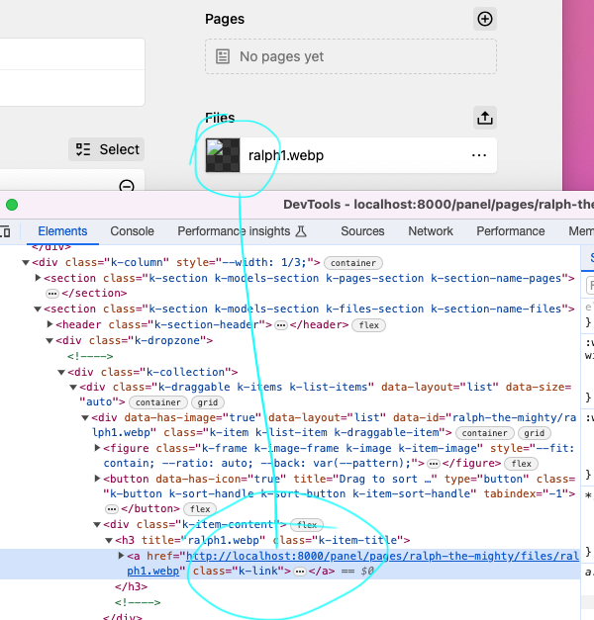Image resolution: width=594 pixels, height=620 pixels.
Task: Collapse the k-dropzone div node
Action: (x=49, y=340)
